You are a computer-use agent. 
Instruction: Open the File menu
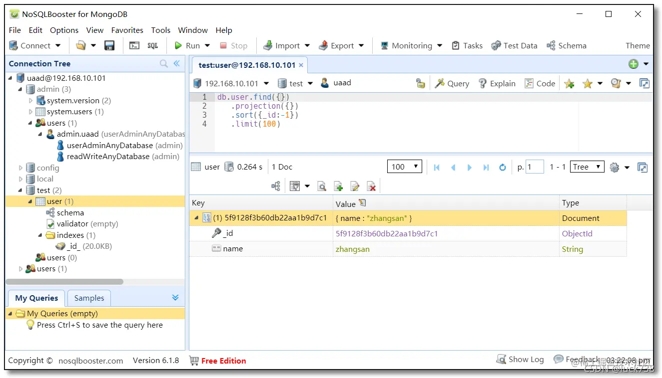point(15,30)
